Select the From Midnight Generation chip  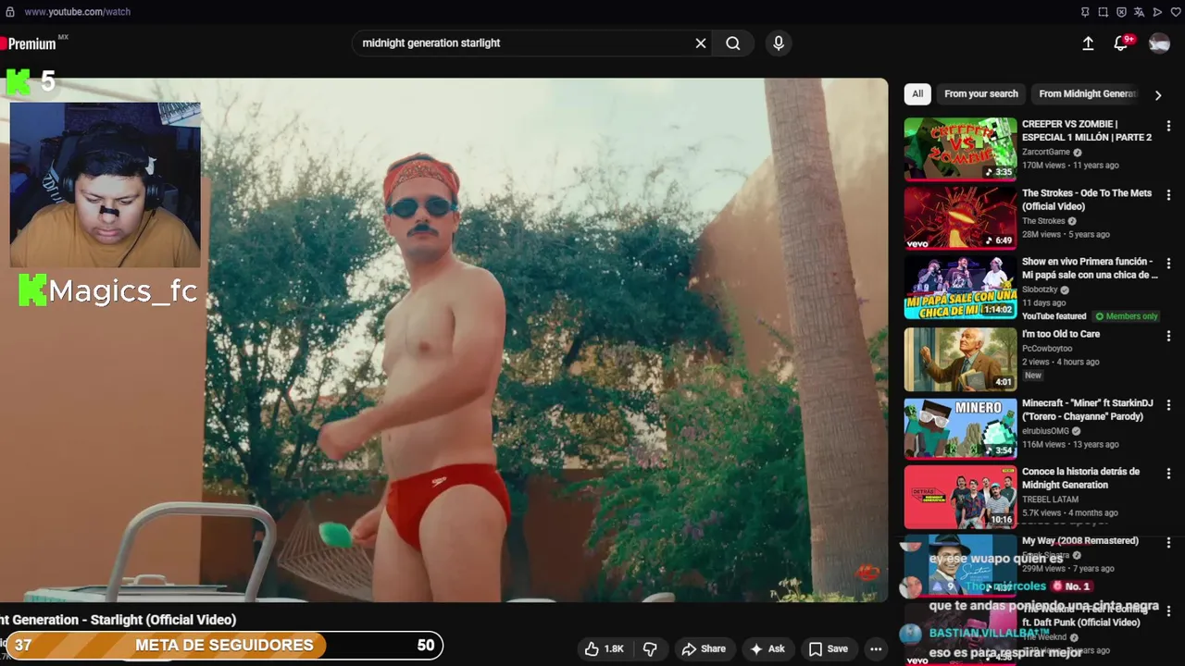pyautogui.click(x=1087, y=93)
